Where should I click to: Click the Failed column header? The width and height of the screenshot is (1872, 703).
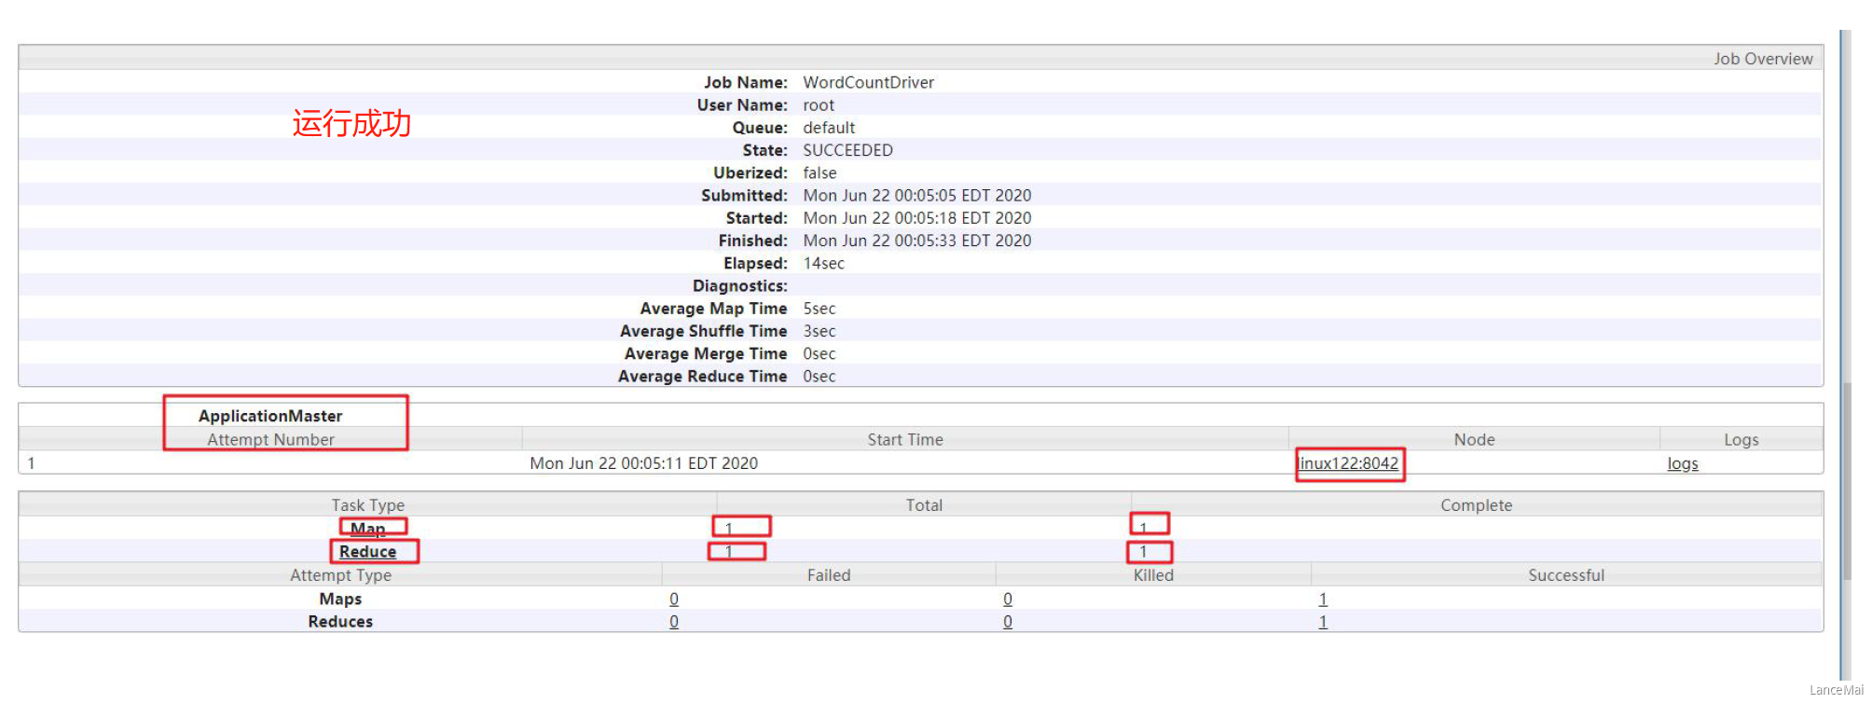(x=829, y=574)
